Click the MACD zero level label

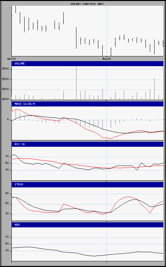[x=8, y=120]
